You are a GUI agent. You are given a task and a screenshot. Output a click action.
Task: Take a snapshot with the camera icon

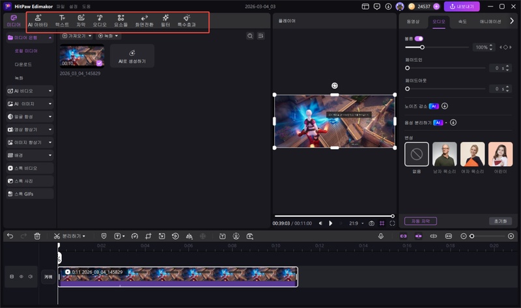pos(371,223)
